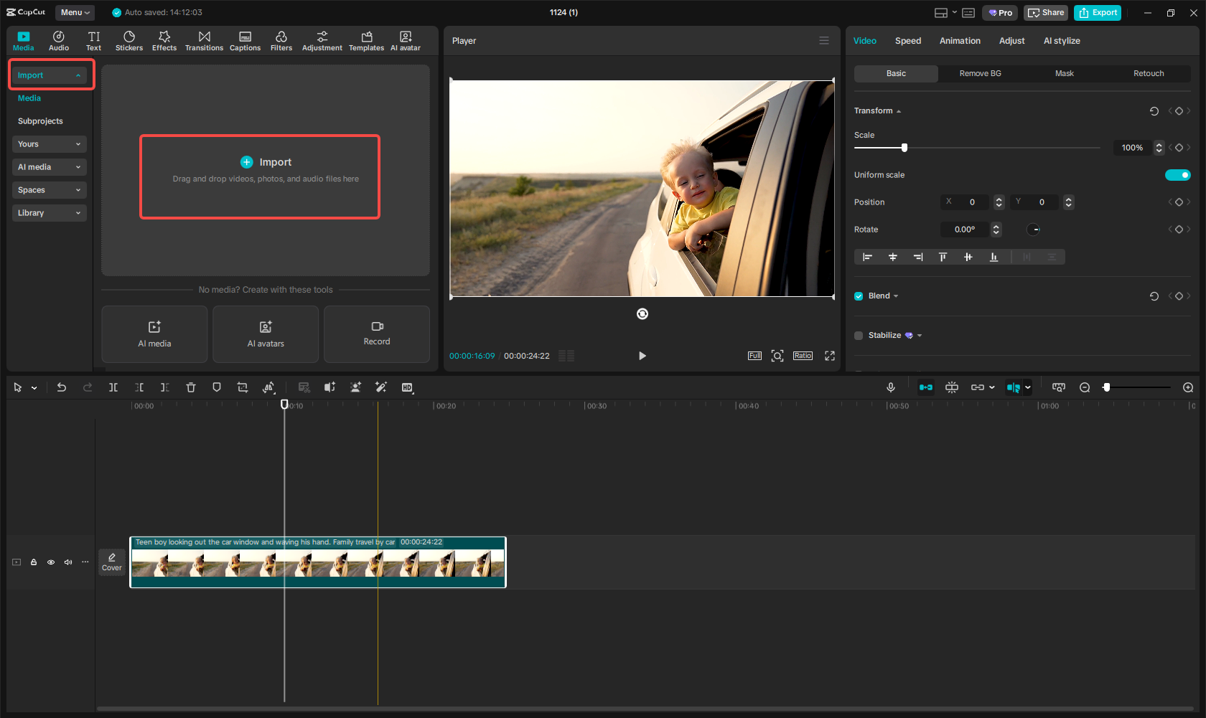
Task: Click the Undo icon in the timeline toolbar
Action: tap(62, 387)
